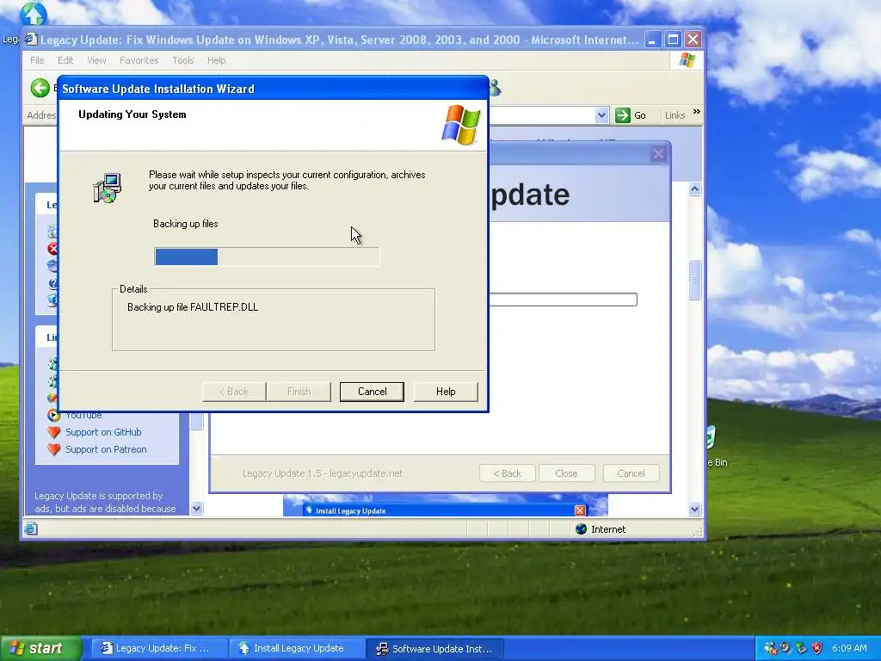Close the Legacy Update dialog with X
This screenshot has width=881, height=661.
[x=658, y=153]
